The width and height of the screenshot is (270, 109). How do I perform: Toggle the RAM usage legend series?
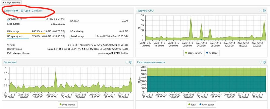[207, 104]
